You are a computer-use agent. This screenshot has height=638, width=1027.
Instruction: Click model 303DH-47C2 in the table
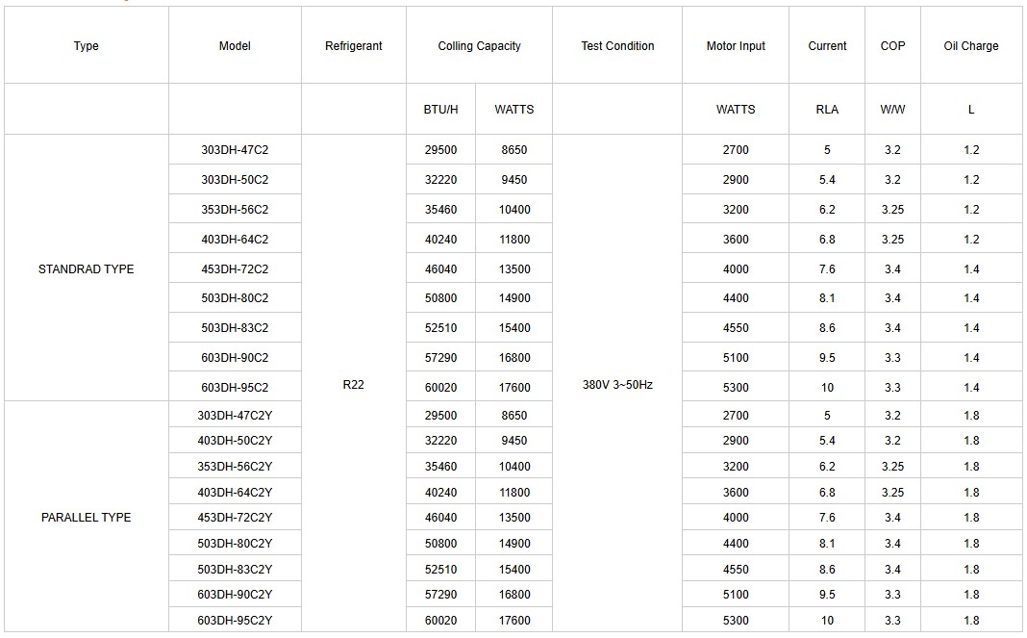(235, 150)
